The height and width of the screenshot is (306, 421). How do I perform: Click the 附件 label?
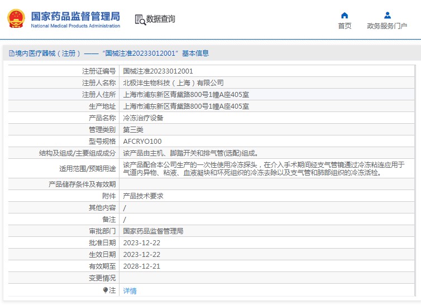tap(109, 196)
